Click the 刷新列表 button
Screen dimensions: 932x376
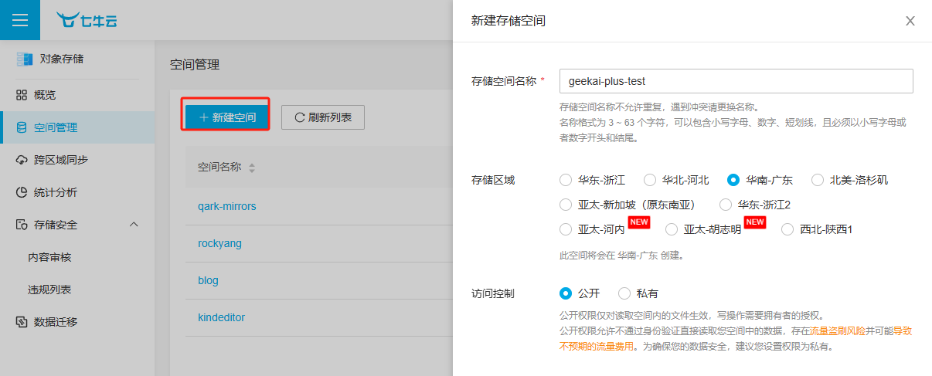[x=323, y=117]
